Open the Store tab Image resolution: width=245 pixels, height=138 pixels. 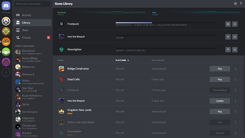pyautogui.click(x=32, y=30)
